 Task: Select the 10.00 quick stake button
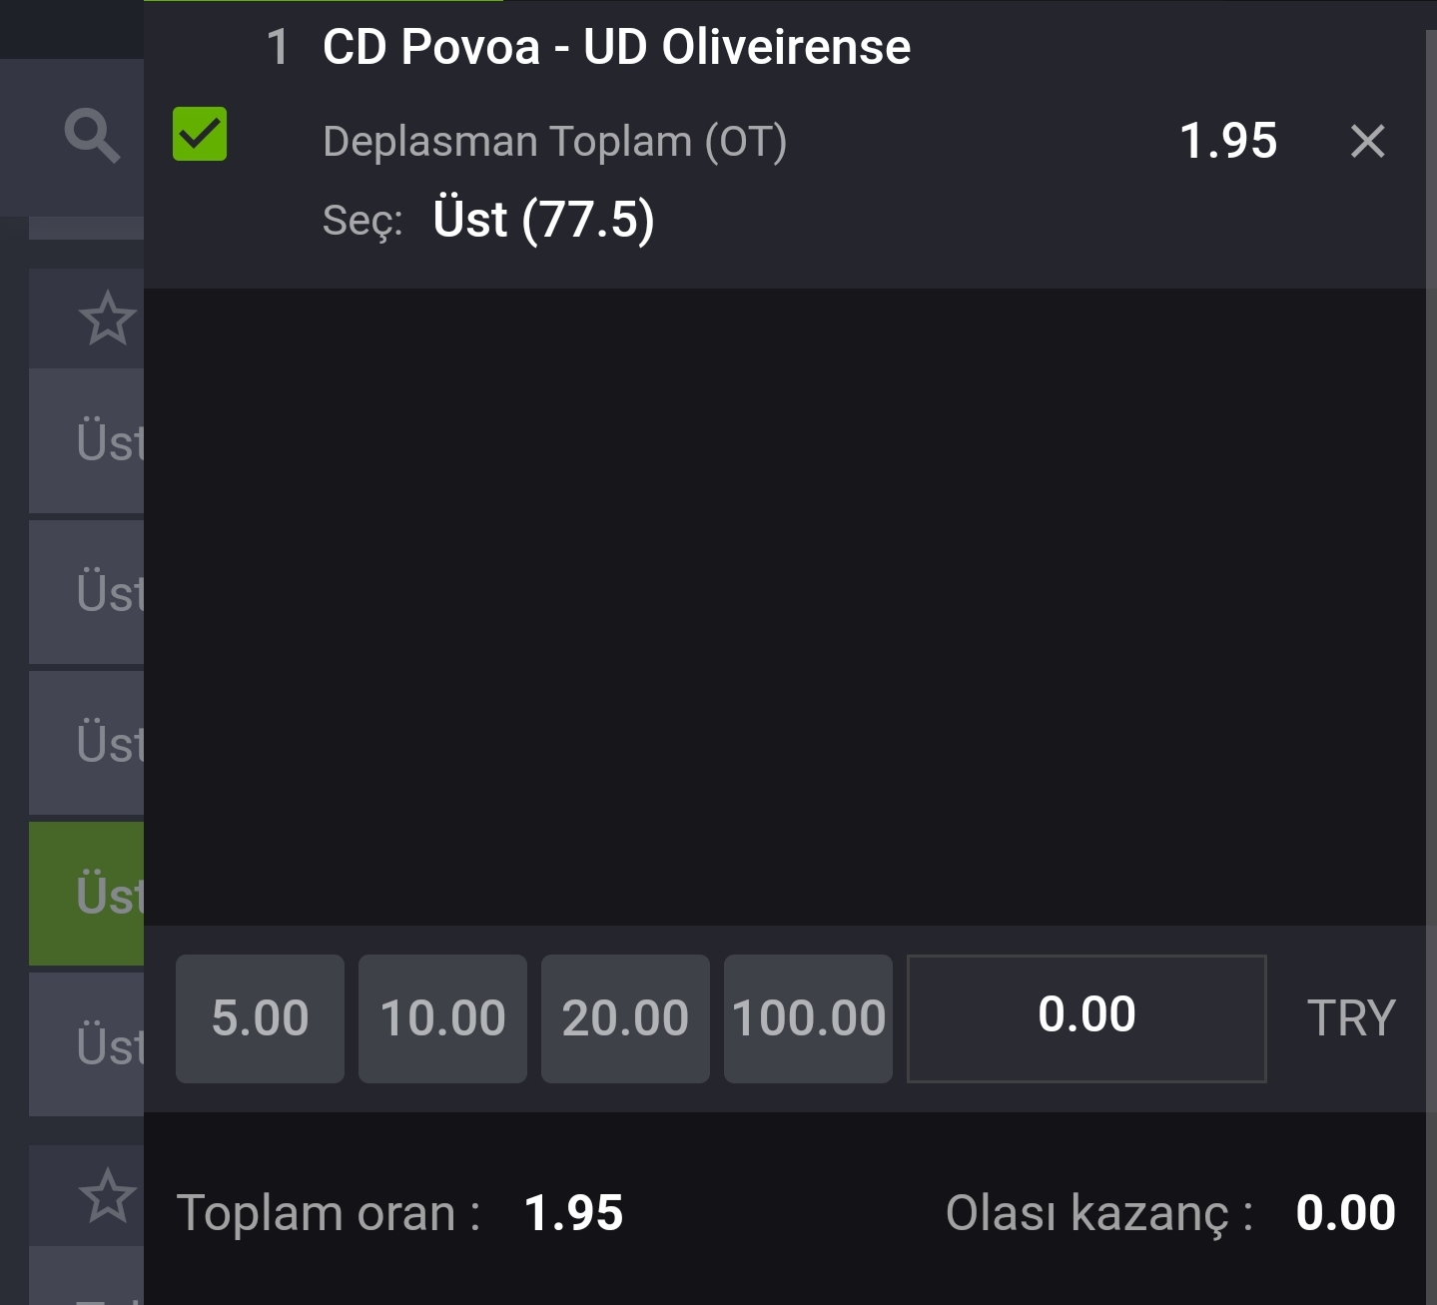442,1018
